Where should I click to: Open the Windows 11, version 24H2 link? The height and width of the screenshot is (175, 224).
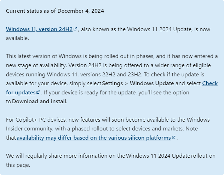(x=39, y=29)
